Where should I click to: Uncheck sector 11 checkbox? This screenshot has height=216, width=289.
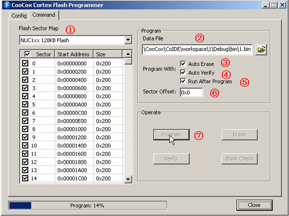click(25, 154)
